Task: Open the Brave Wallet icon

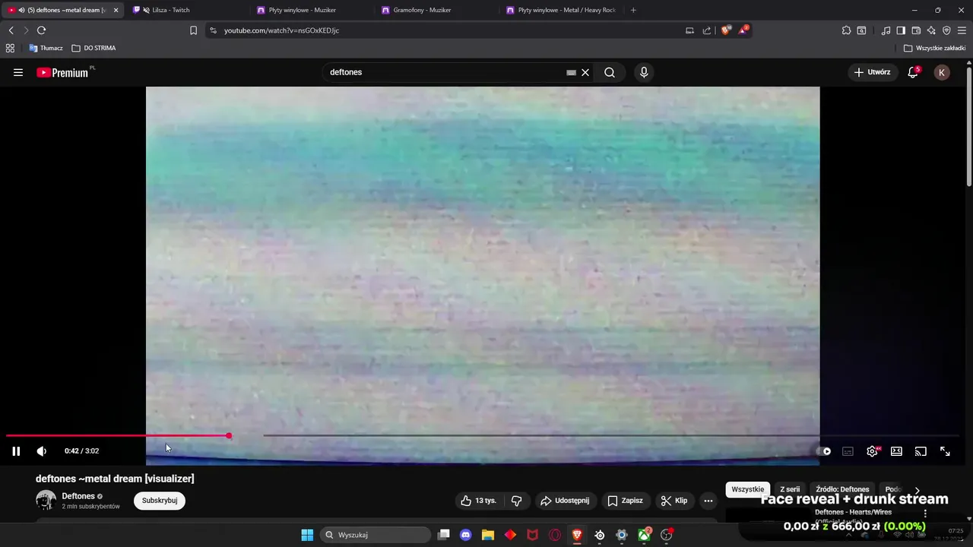Action: click(916, 30)
